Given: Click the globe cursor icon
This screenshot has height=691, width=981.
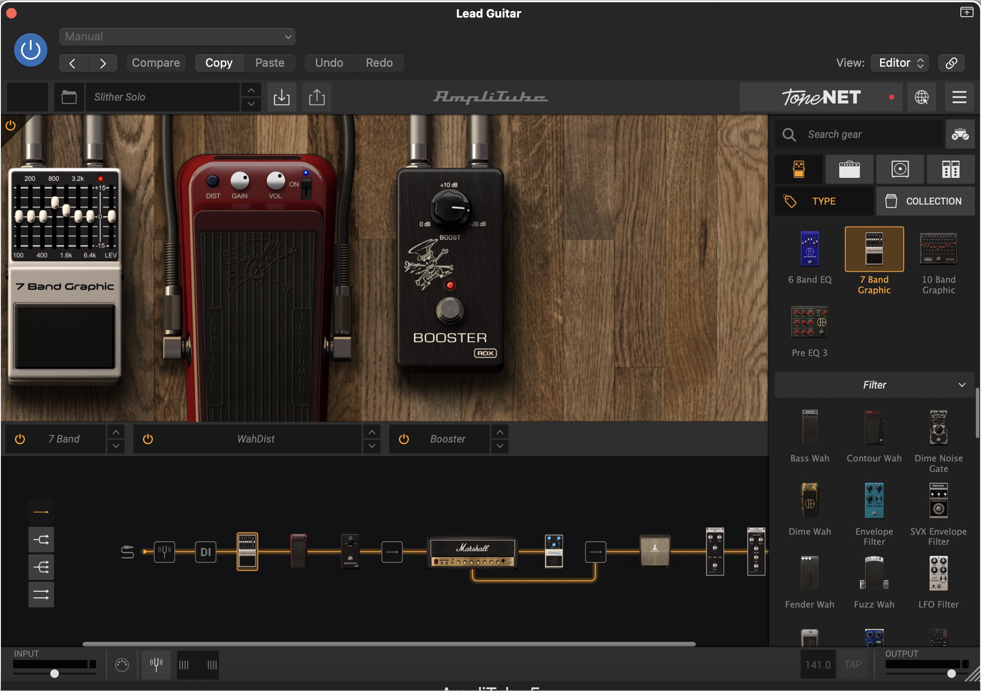Looking at the screenshot, I should point(921,97).
